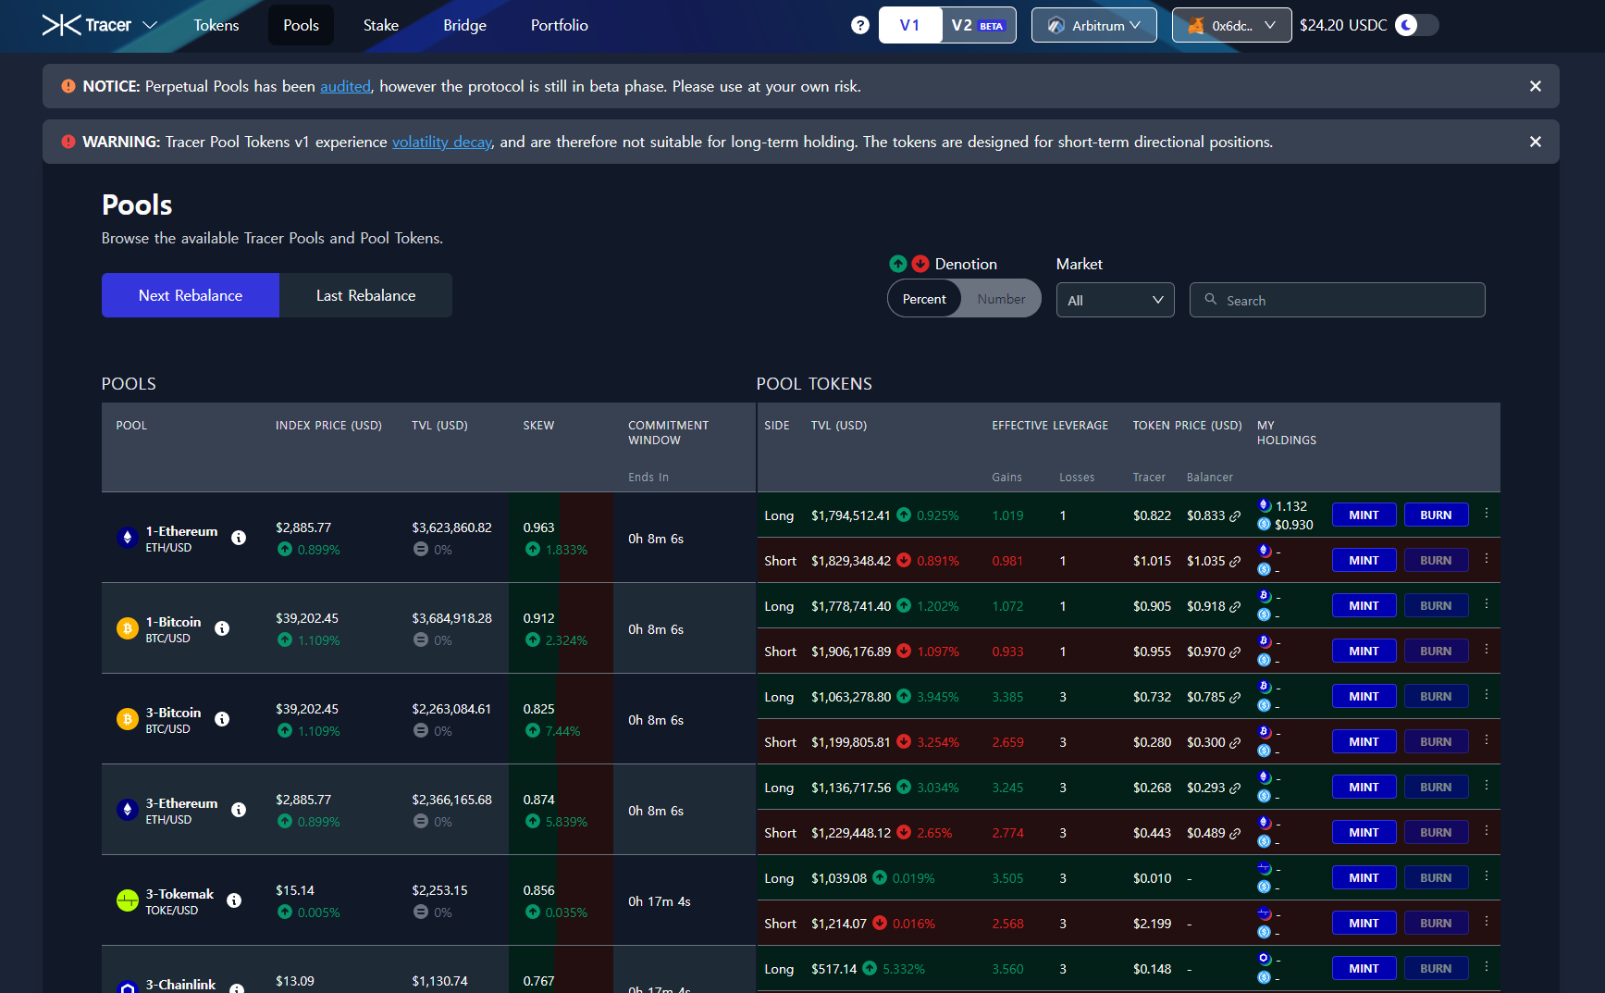Expand the Tracer logo dropdown chevron

(150, 25)
